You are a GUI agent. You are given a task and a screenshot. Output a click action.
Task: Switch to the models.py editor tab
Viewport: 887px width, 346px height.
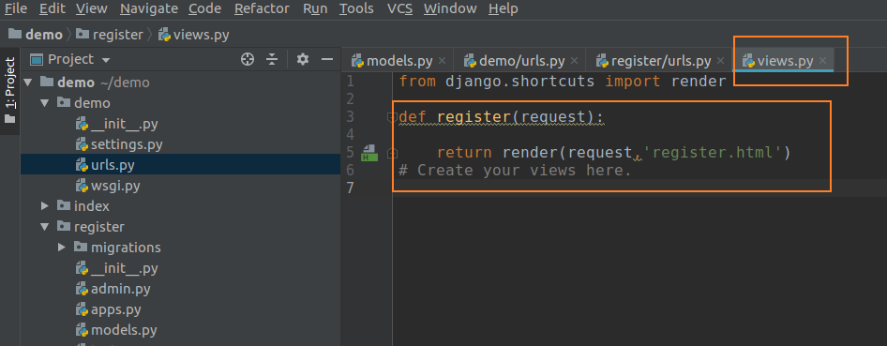398,61
